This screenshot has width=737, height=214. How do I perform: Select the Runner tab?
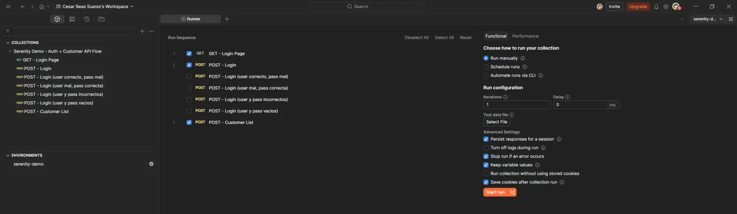pyautogui.click(x=191, y=19)
